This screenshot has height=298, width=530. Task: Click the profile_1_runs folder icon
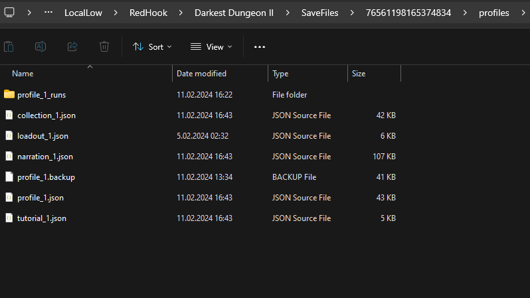point(9,94)
